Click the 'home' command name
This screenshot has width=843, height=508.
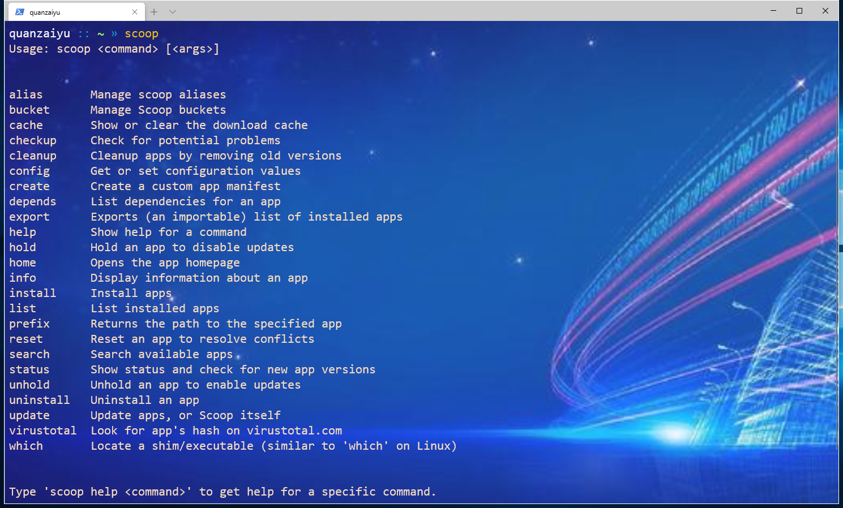[23, 262]
